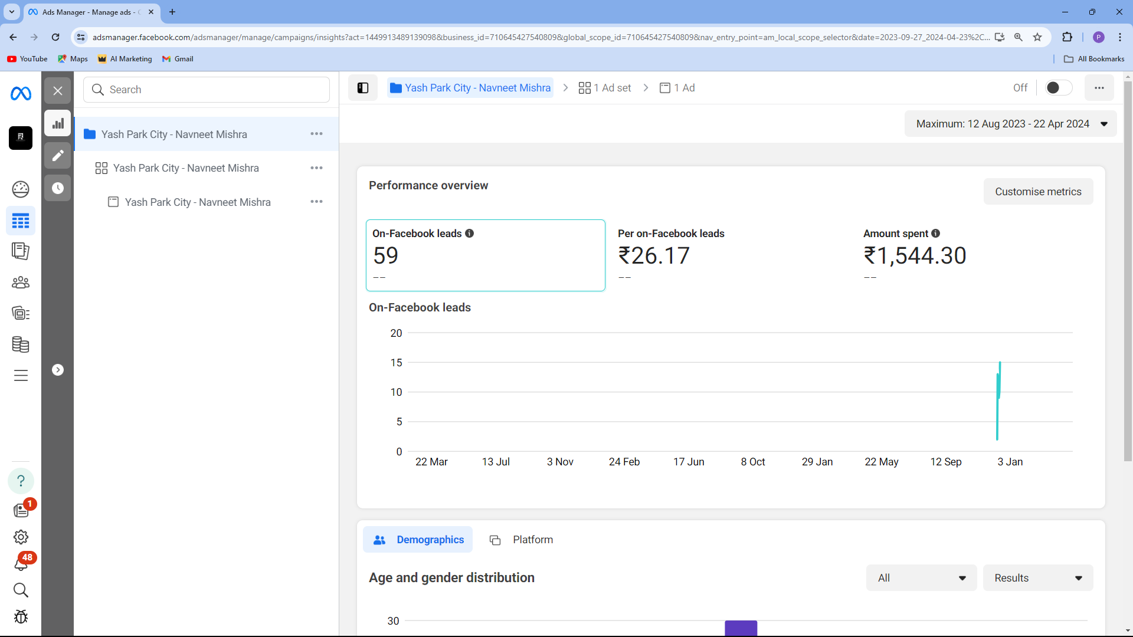Open the All breakdown dropdown

(x=921, y=578)
